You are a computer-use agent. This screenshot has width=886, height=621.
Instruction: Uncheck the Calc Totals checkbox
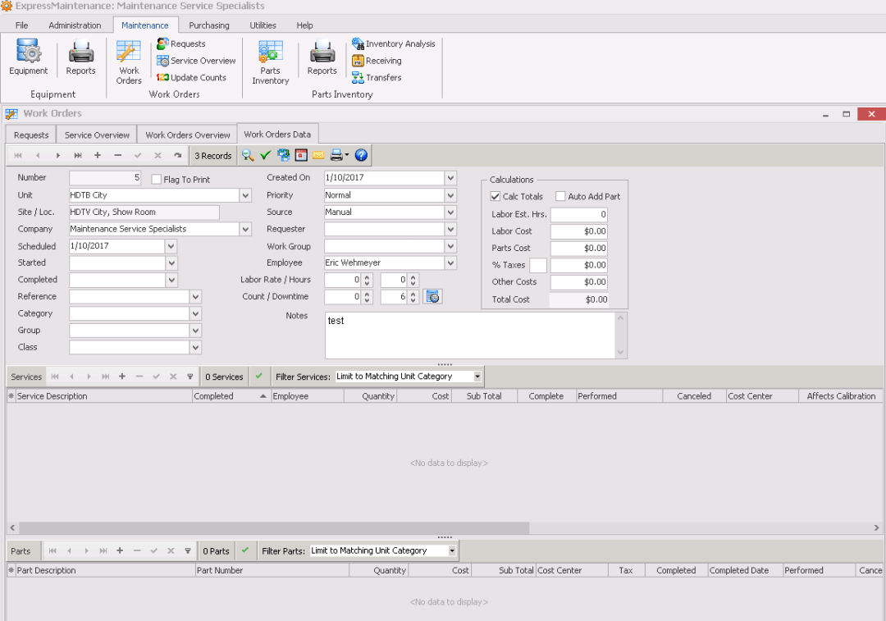(495, 196)
